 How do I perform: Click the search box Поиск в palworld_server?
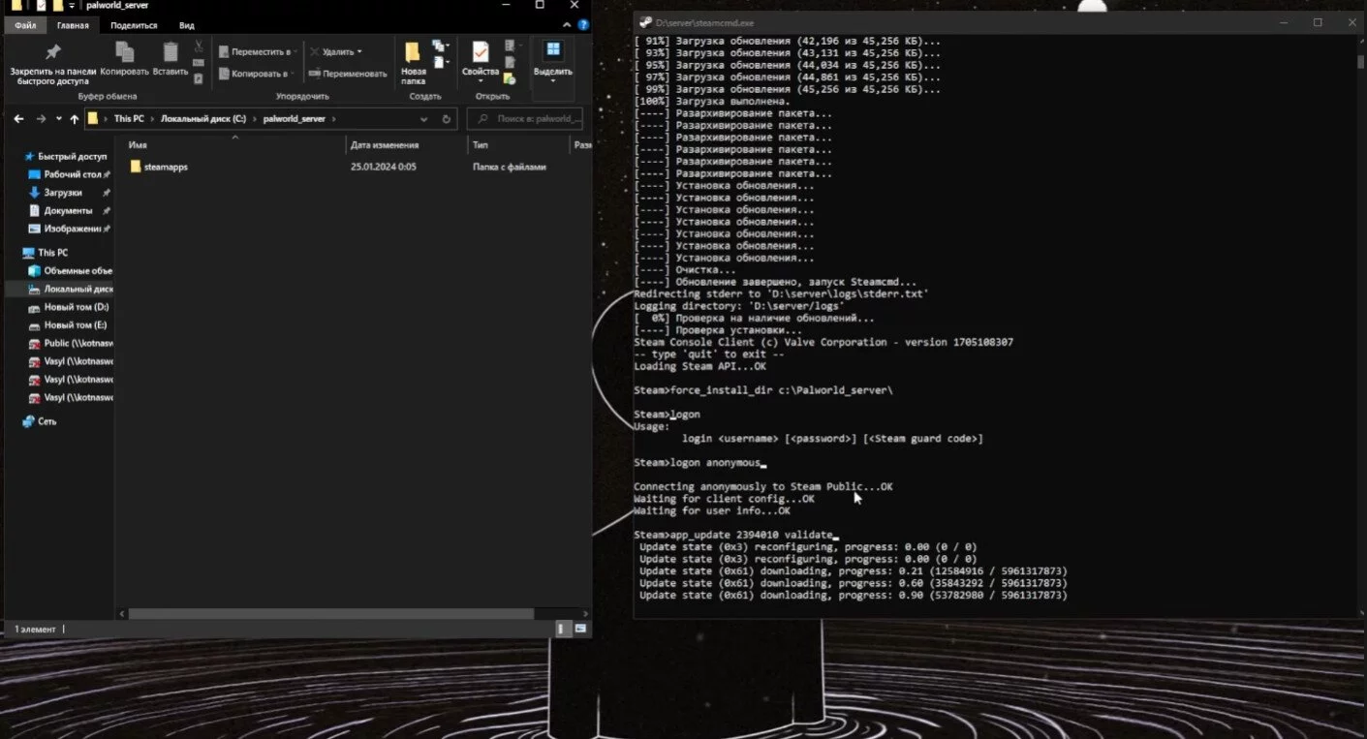pos(525,119)
